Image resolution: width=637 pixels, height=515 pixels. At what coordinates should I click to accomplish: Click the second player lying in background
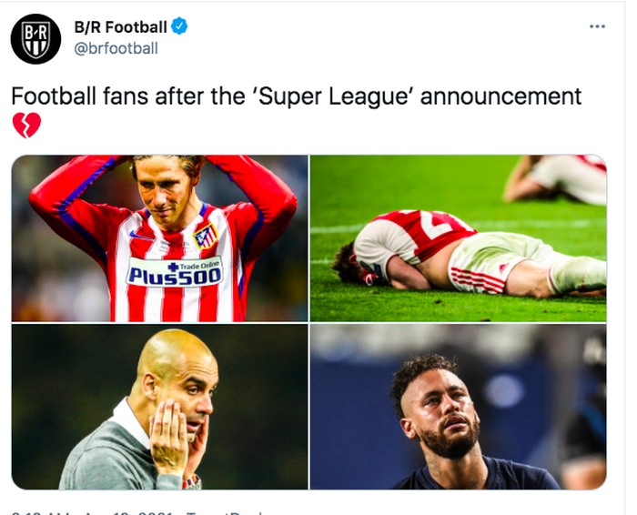point(555,177)
